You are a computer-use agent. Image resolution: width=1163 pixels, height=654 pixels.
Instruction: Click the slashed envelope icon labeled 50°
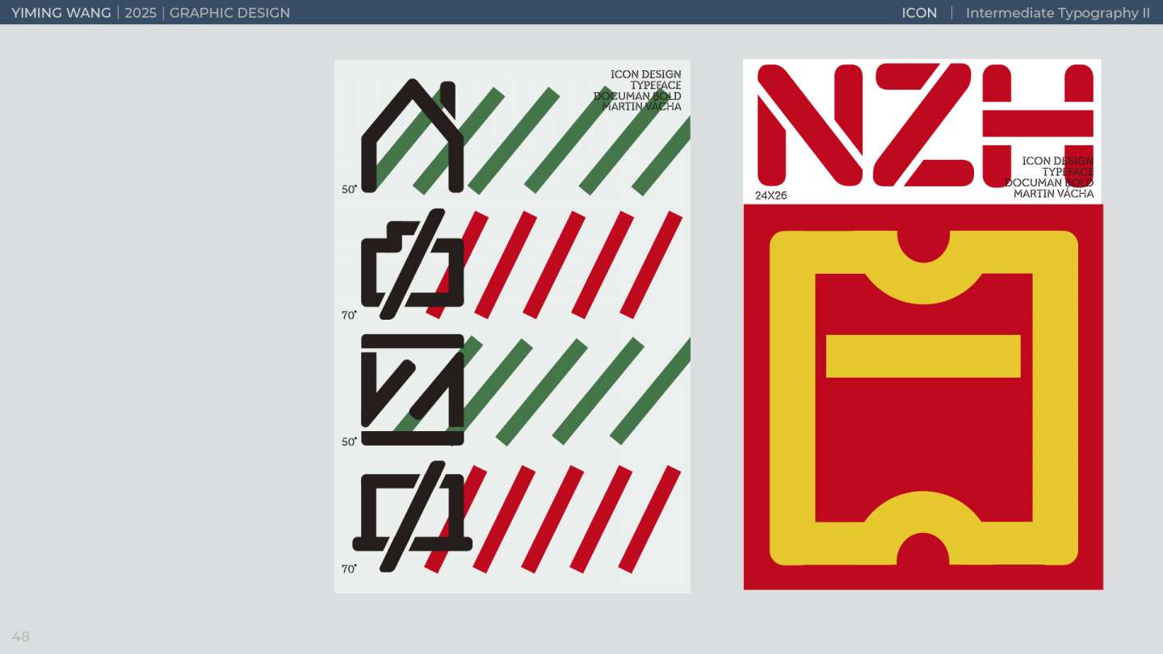click(413, 390)
